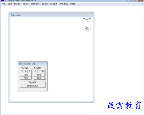This screenshot has width=144, height=115.
Task: Click the SERIES RLC button
Action: click(26, 78)
